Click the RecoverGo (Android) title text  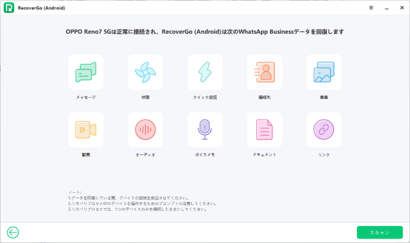pyautogui.click(x=42, y=8)
